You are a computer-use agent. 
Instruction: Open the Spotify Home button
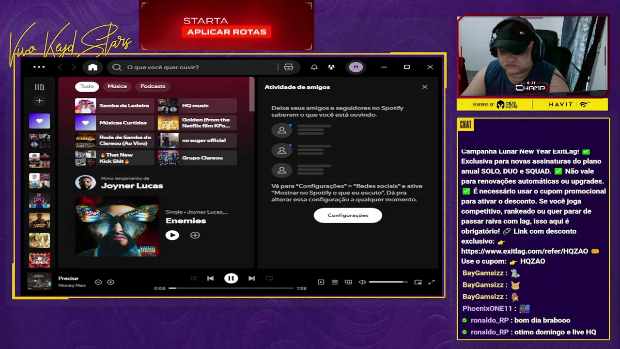pos(93,67)
